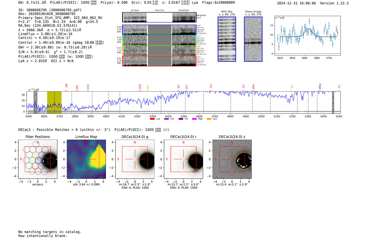This screenshot has height=250, width=367.
Task: Click the hatched gray band near 3540 Å
Action: click(35, 103)
